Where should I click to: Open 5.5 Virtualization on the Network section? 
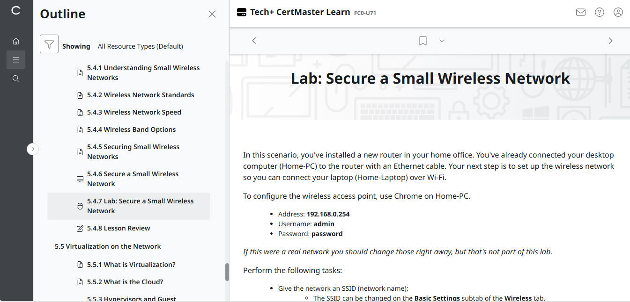[x=108, y=246]
